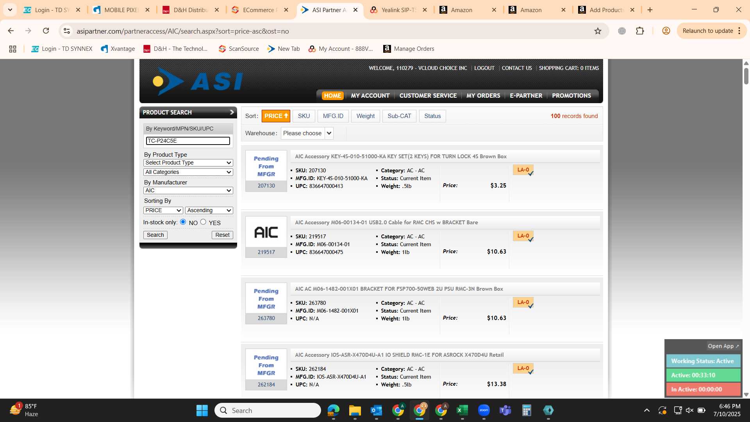The width and height of the screenshot is (750, 422).
Task: Open E-PARTNER menu item
Action: coord(526,96)
